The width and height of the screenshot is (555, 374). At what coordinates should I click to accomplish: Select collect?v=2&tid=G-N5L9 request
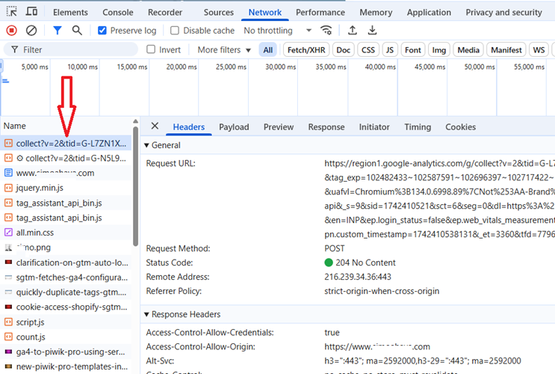66,158
